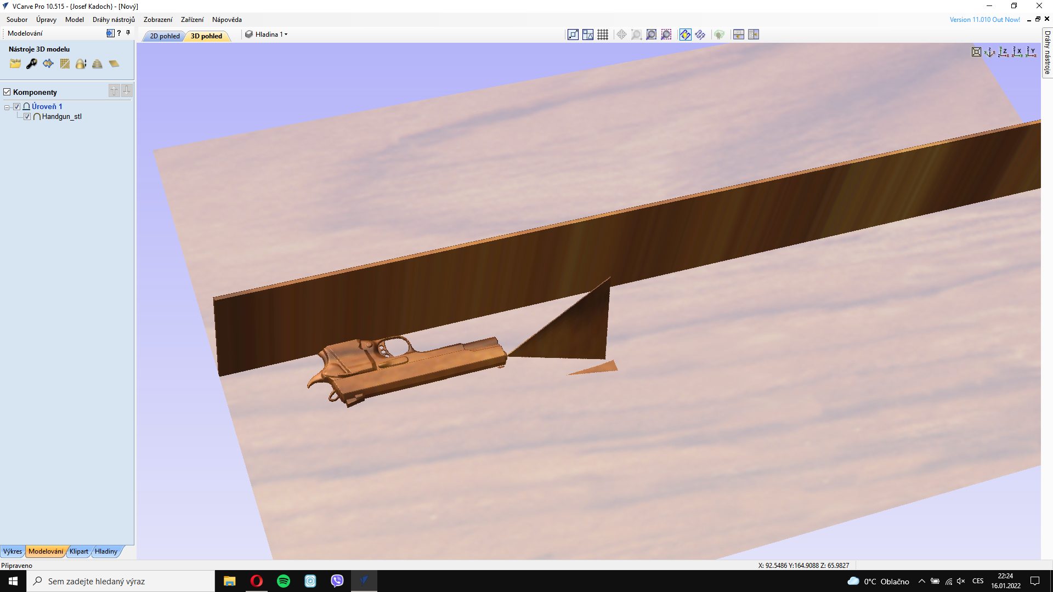Viewport: 1053px width, 592px height.
Task: Switch to the 2D pohled tab
Action: (165, 36)
